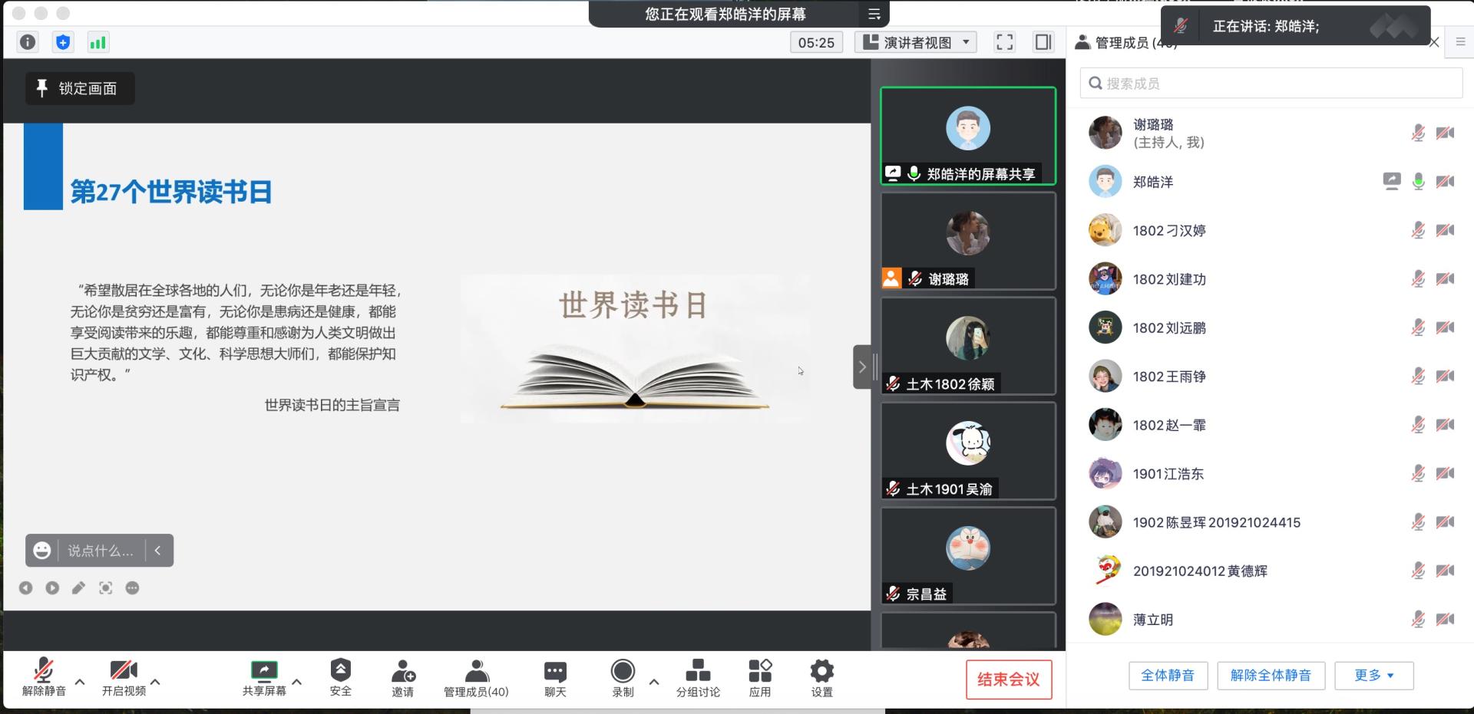The width and height of the screenshot is (1474, 714).
Task: Click the meeting info icon
Action: click(x=28, y=42)
